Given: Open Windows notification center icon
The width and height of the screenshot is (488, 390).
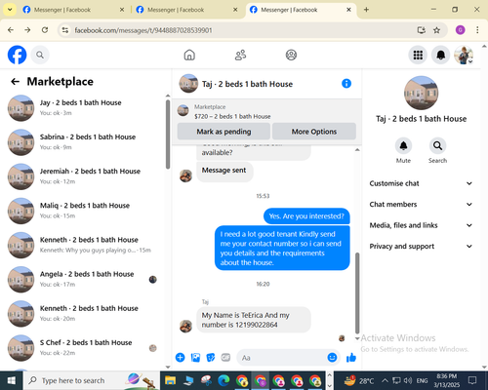Looking at the screenshot, I should [x=472, y=380].
